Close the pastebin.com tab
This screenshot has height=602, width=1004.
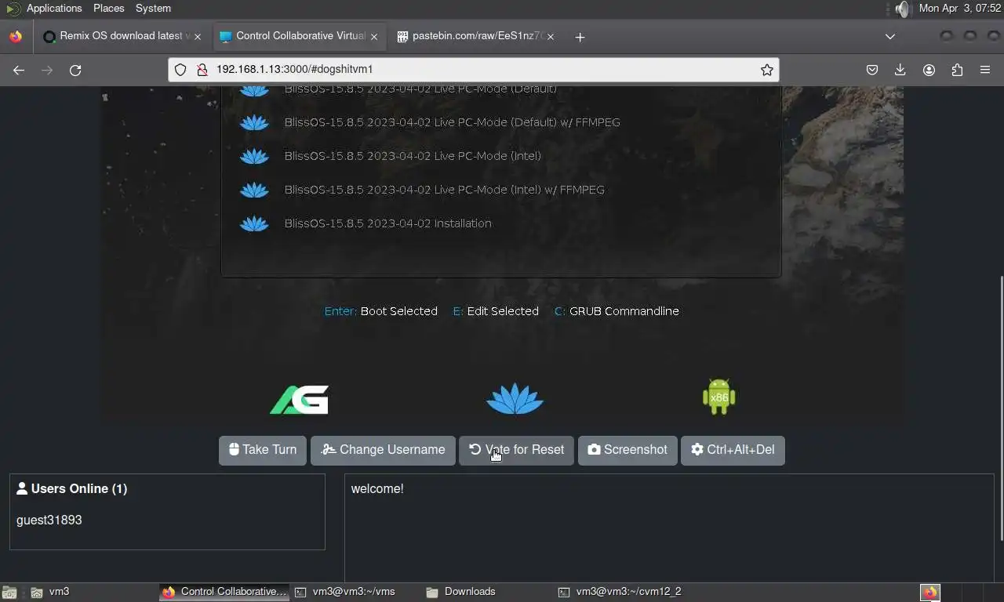(551, 37)
